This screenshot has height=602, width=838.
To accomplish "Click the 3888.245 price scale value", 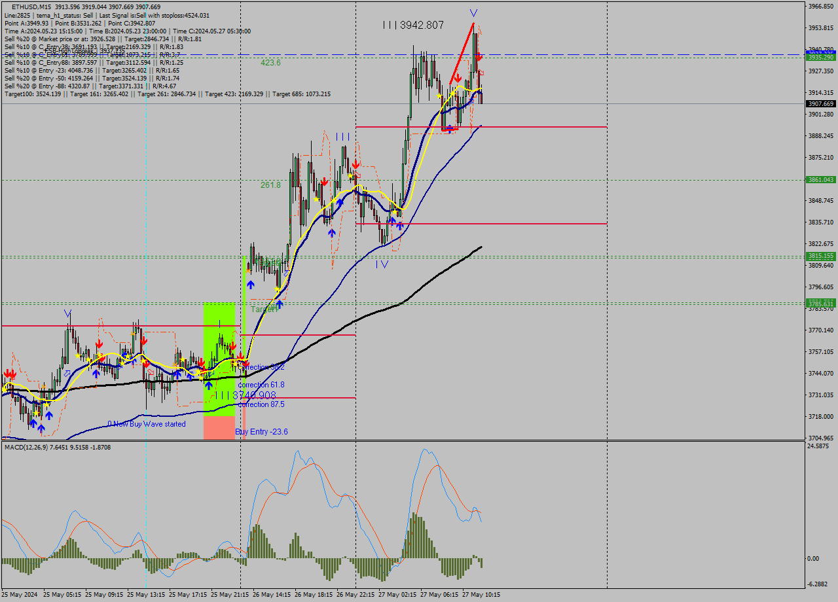I will [x=820, y=136].
